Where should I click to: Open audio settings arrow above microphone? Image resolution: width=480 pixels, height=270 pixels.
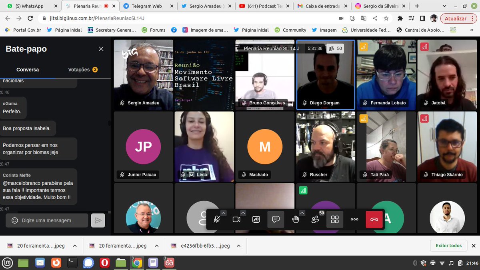coord(223,213)
